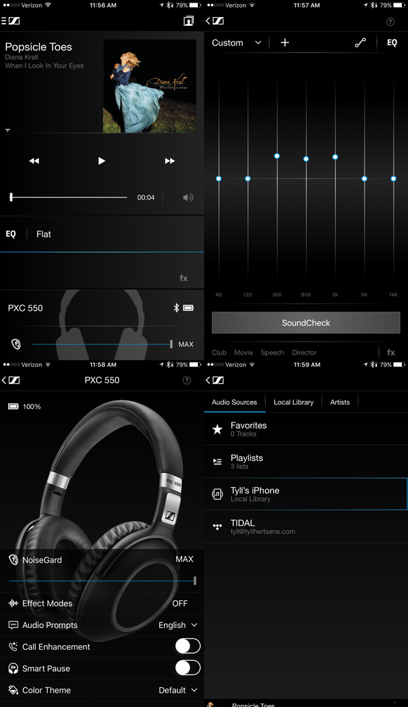Tap the TIDAL logo icon
The image size is (408, 707).
coord(218,527)
